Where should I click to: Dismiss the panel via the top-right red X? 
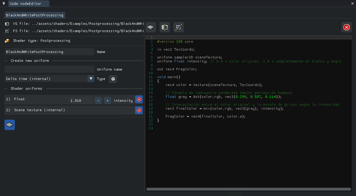(346, 27)
